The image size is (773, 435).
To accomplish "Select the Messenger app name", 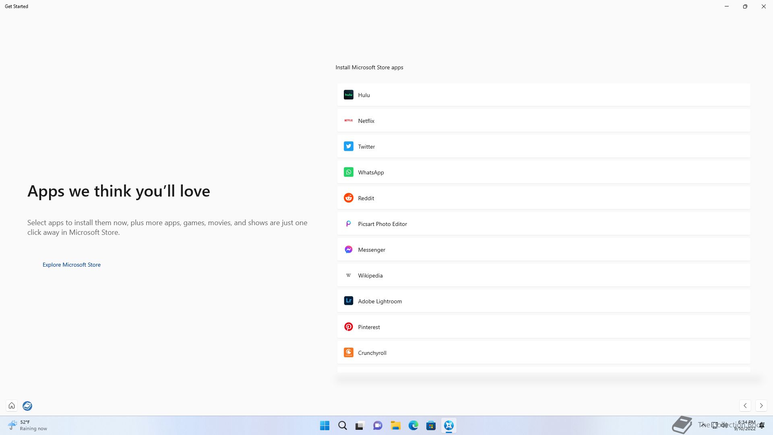I will pyautogui.click(x=372, y=250).
